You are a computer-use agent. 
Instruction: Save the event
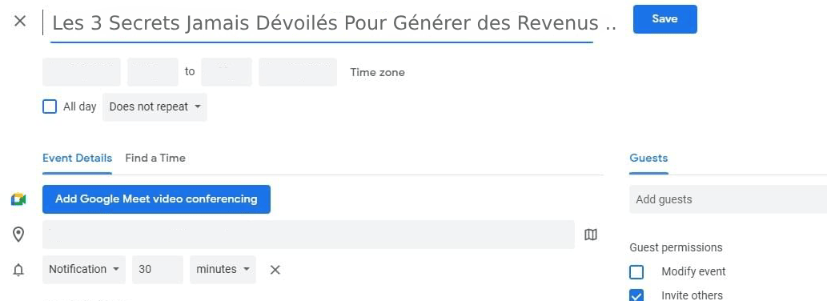pos(665,19)
